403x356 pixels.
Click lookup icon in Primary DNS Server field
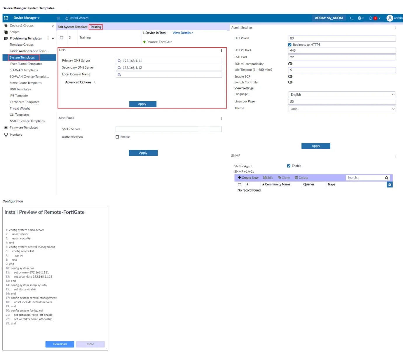(x=119, y=61)
